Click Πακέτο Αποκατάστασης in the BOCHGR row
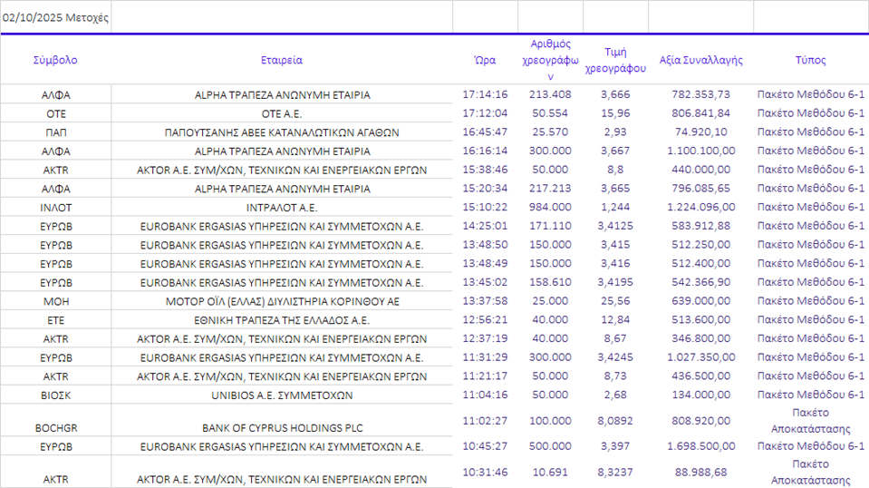 pyautogui.click(x=811, y=421)
